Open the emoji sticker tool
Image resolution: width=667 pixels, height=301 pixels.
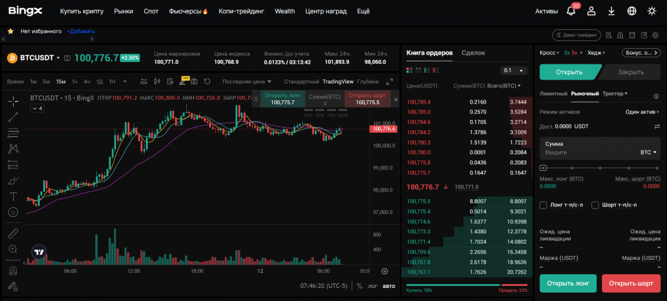(x=13, y=212)
